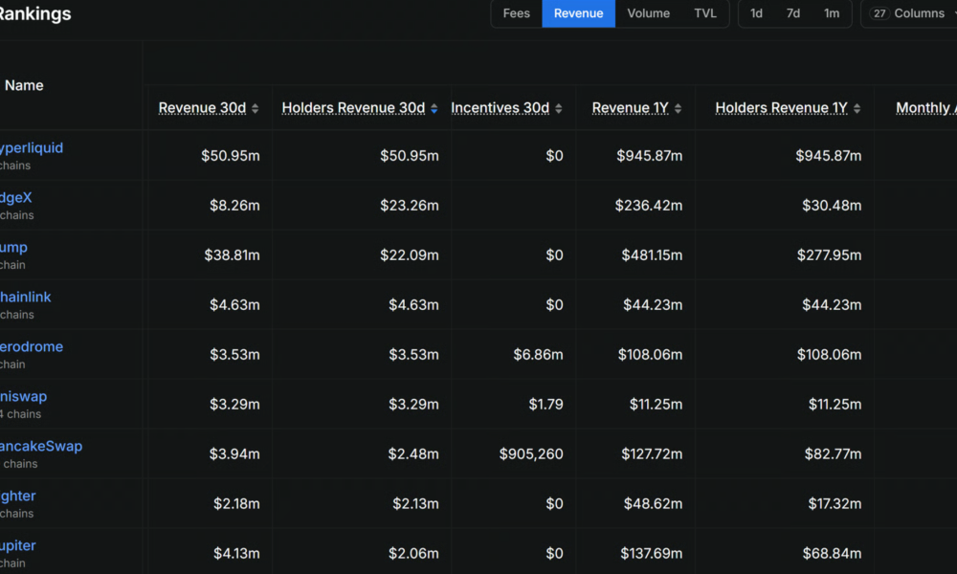The width and height of the screenshot is (957, 574).
Task: Select Jupiter Holders Revenue 1Y $68.84m
Action: pyautogui.click(x=832, y=553)
